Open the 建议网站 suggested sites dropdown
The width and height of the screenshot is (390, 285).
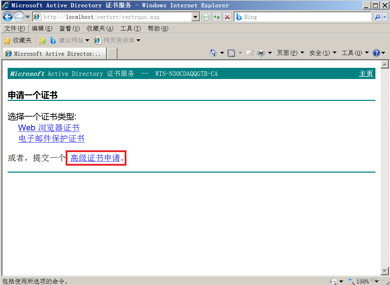coord(70,40)
